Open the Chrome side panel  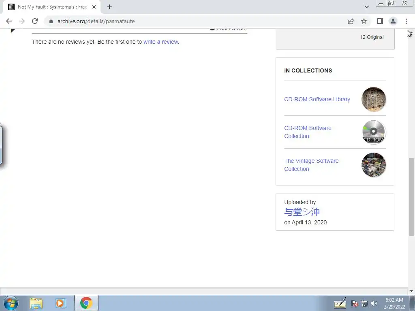380,21
